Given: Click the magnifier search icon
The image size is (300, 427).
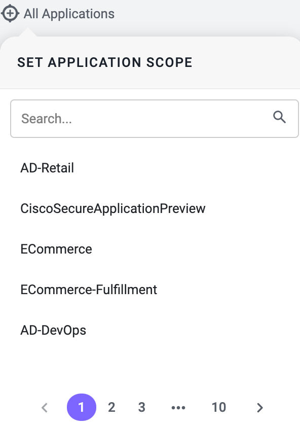Looking at the screenshot, I should (279, 117).
